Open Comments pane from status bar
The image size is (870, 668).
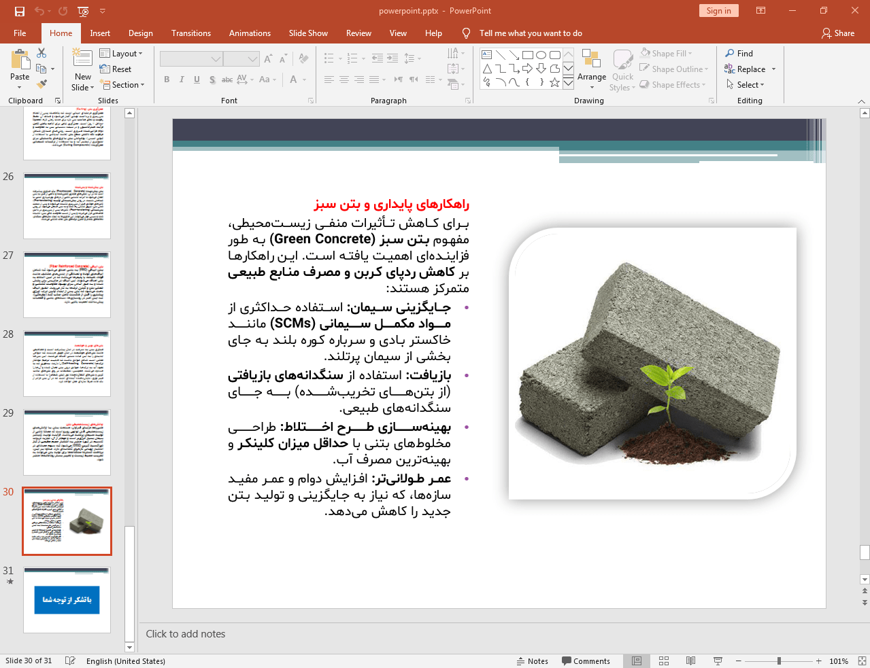(586, 661)
